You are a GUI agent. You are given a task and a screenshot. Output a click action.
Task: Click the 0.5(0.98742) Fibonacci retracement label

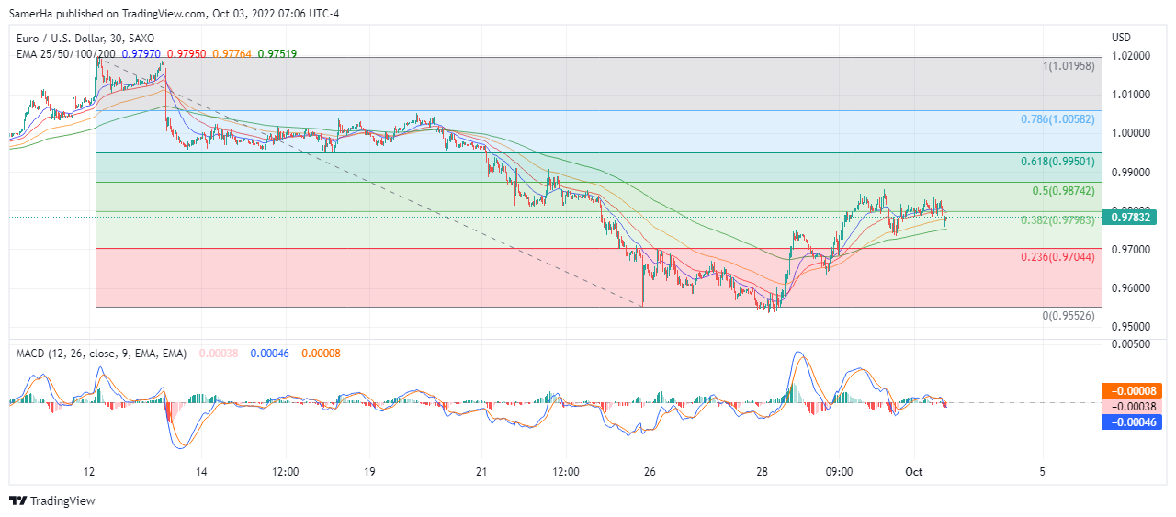1063,190
